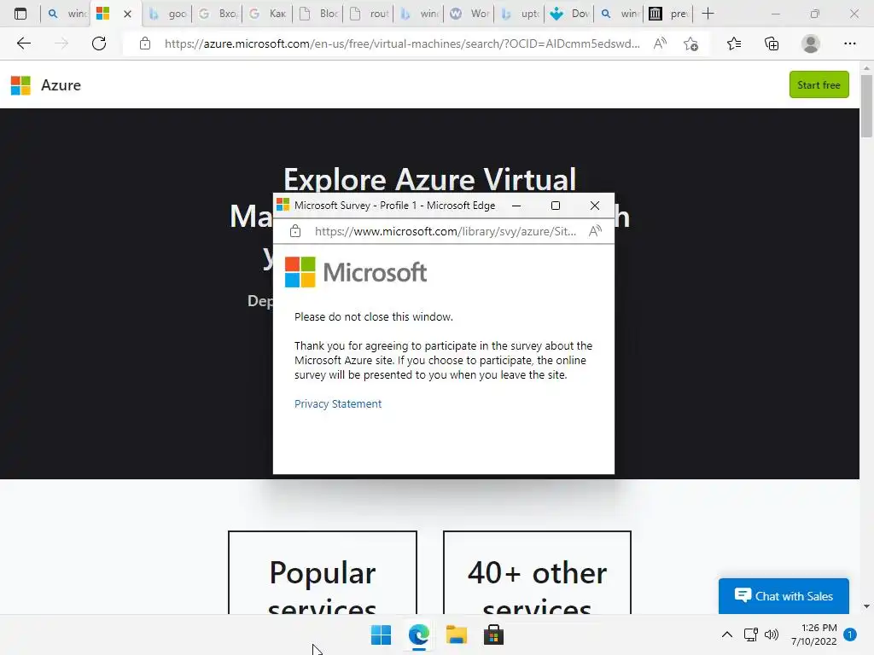Image resolution: width=874 pixels, height=655 pixels.
Task: Switch to the 'Bloc' tab
Action: (x=318, y=14)
